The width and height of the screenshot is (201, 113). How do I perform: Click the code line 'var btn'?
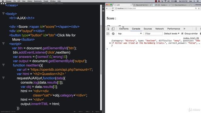[x=44, y=48]
